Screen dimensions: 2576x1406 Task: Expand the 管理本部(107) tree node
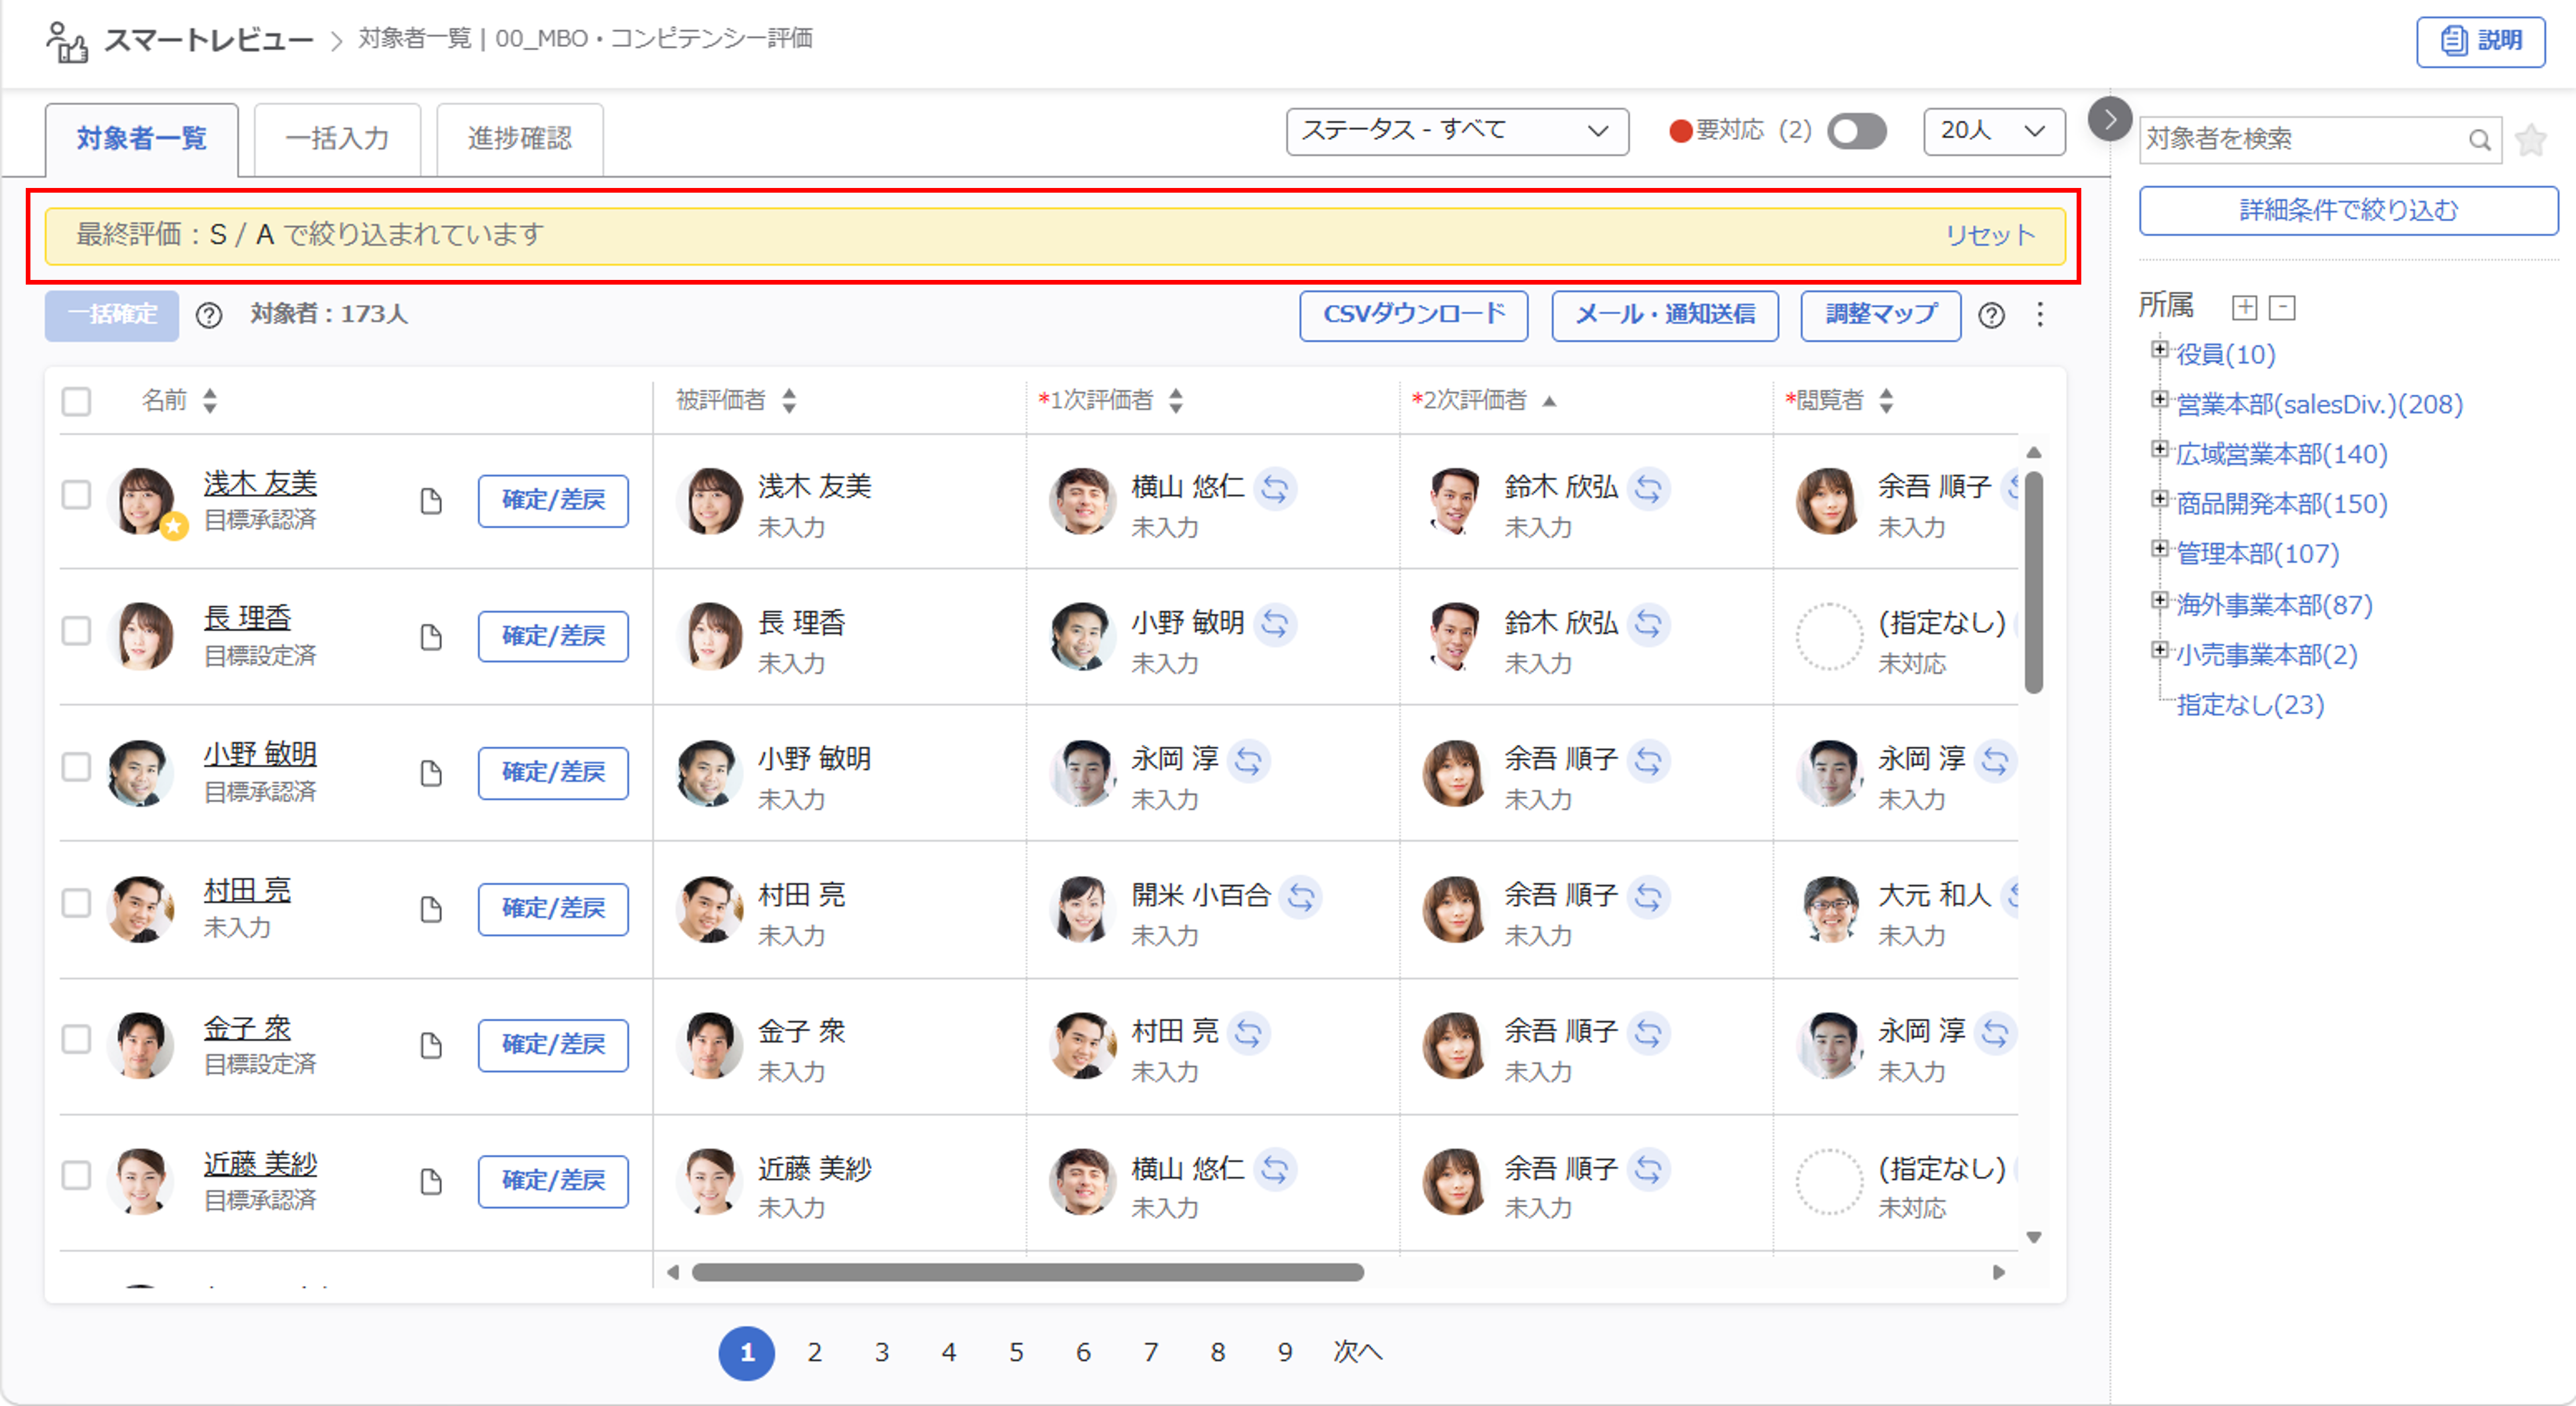pos(2159,549)
